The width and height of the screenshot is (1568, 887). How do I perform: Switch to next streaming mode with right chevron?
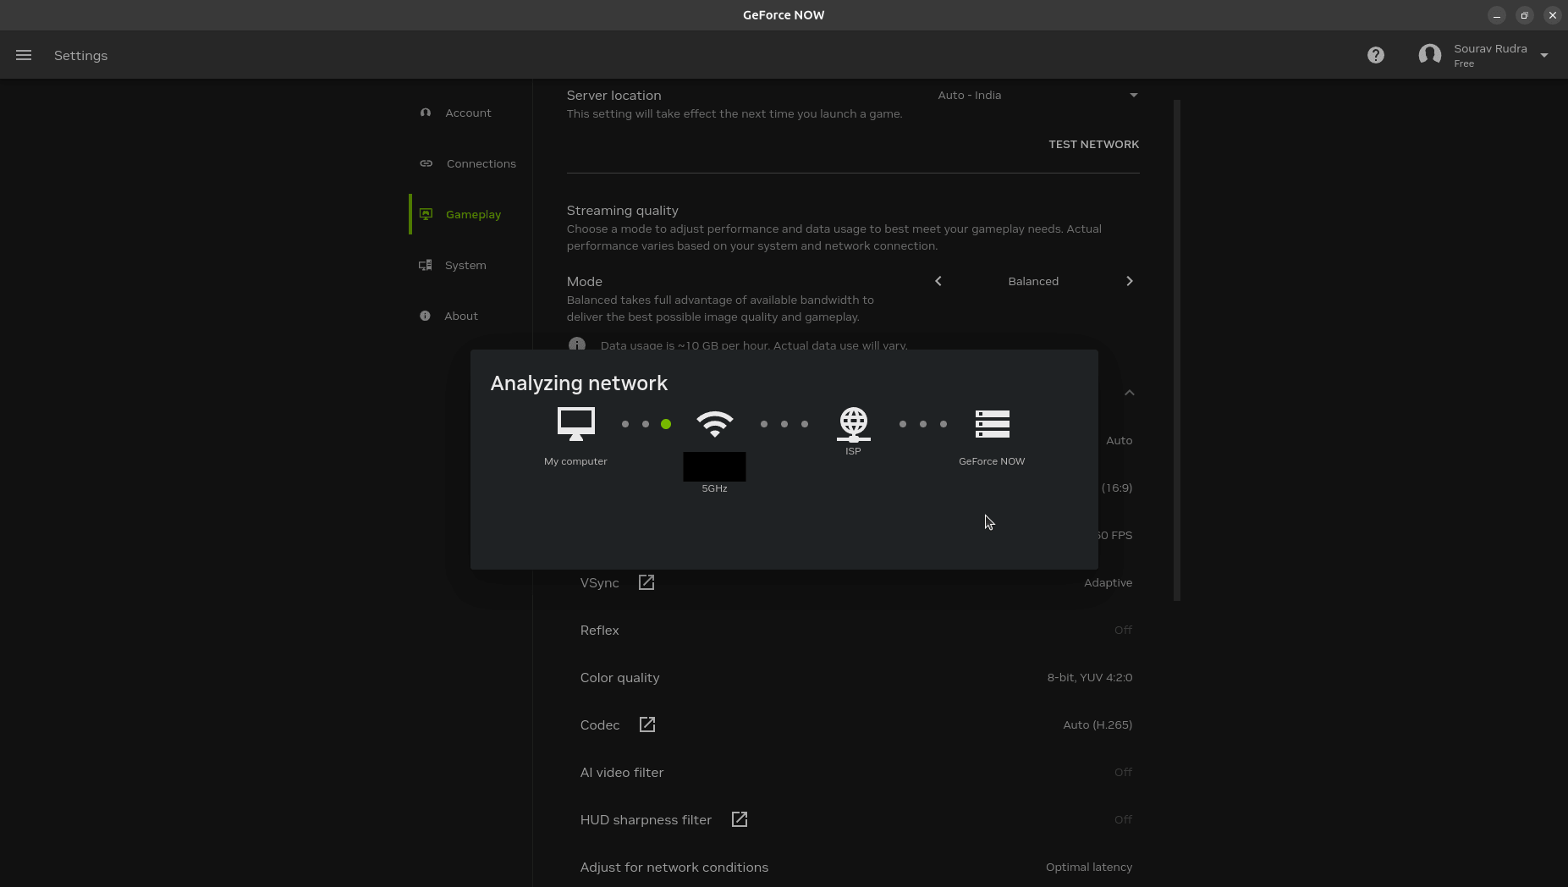point(1129,281)
